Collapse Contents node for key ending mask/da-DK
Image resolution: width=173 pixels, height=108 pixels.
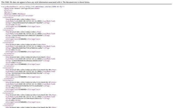(3, 68)
